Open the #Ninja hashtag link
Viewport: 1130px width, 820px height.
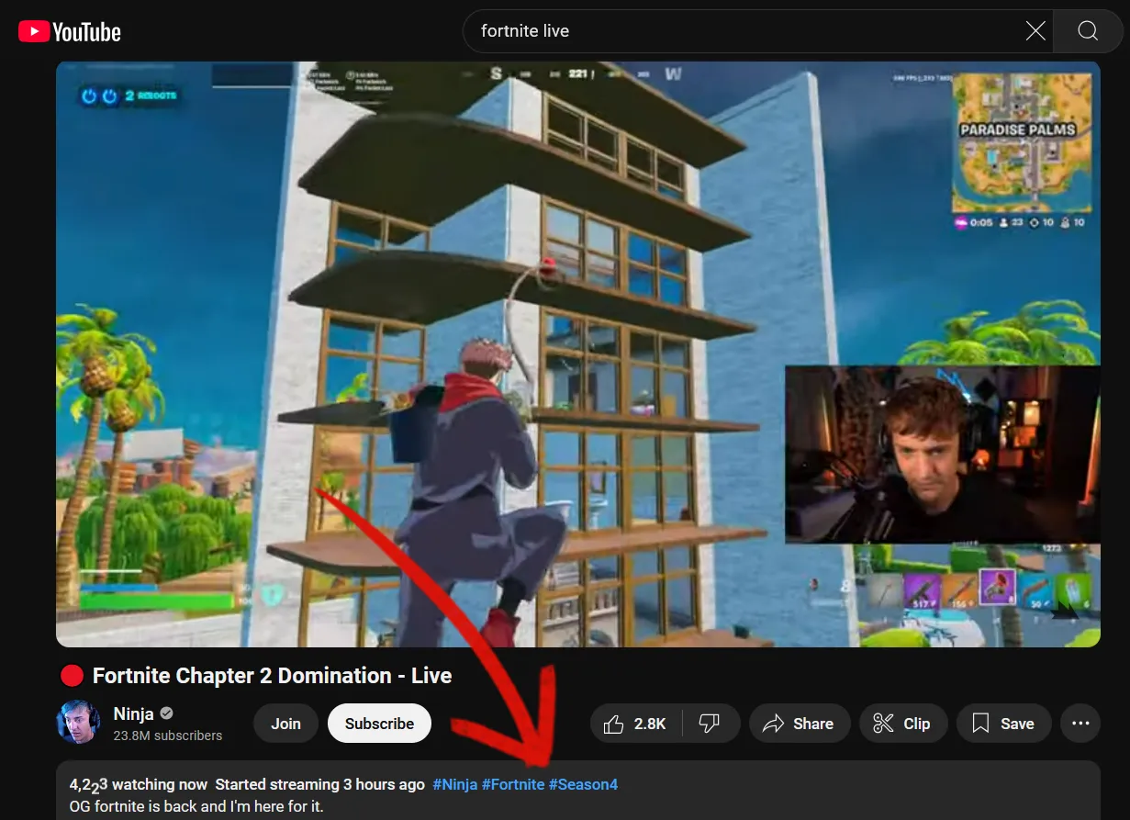coord(454,784)
